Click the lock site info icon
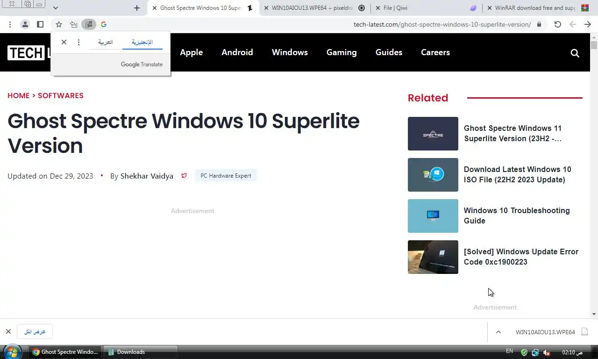 [539, 24]
